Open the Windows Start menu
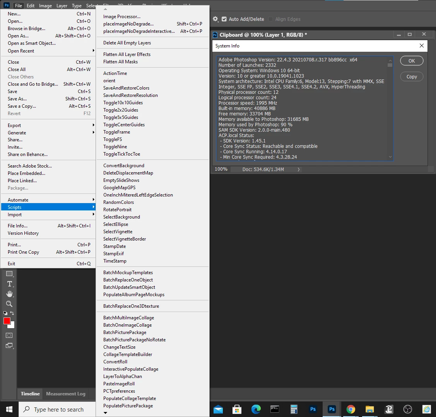 [x=9, y=409]
